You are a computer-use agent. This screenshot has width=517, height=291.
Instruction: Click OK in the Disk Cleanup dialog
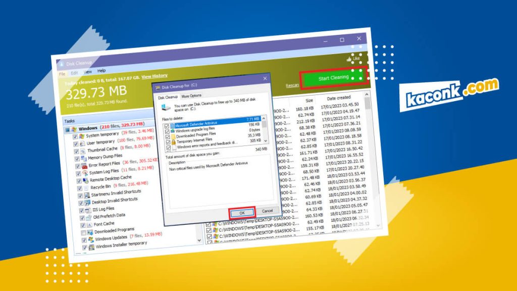(242, 213)
